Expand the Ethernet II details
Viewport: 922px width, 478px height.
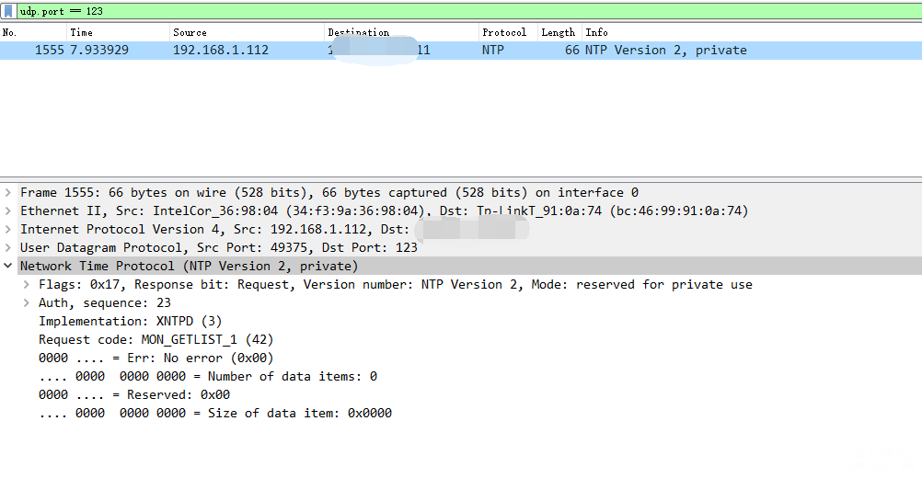8,211
